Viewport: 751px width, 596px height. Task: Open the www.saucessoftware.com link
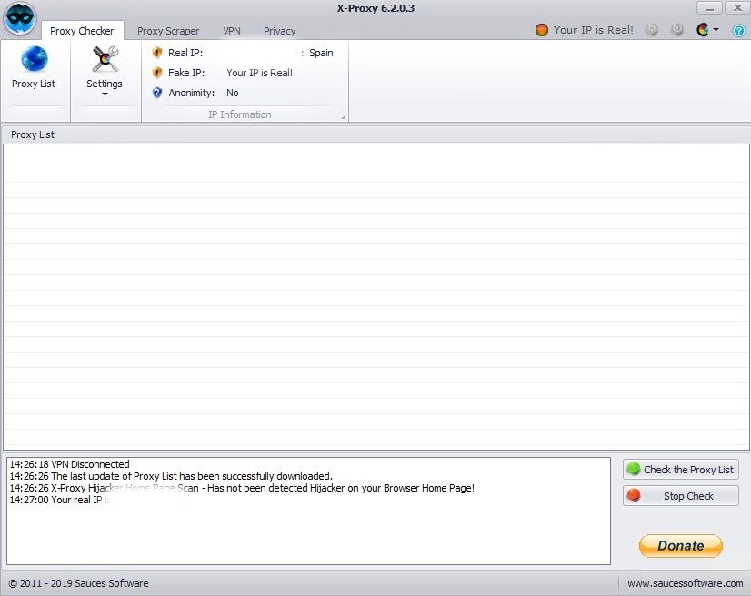coord(686,583)
